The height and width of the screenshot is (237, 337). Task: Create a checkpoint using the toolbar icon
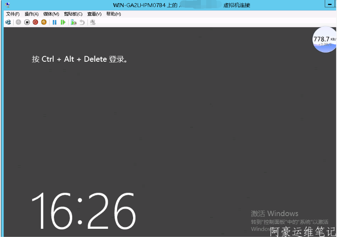coord(74,22)
